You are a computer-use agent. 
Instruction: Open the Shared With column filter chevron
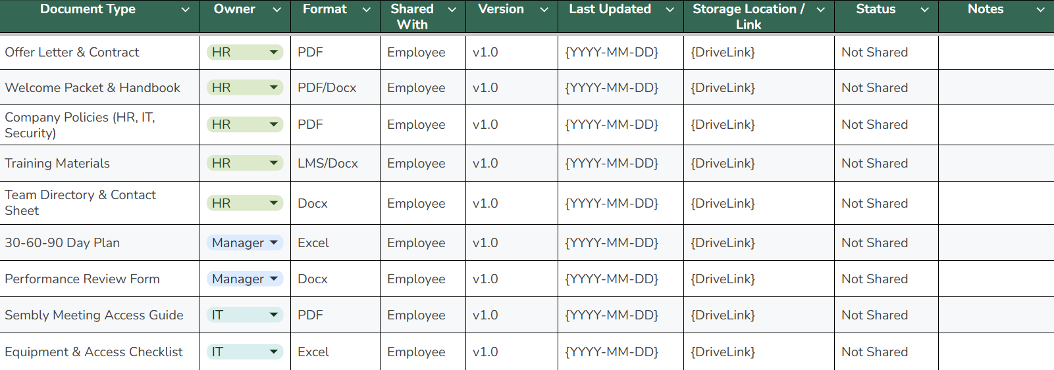452,10
